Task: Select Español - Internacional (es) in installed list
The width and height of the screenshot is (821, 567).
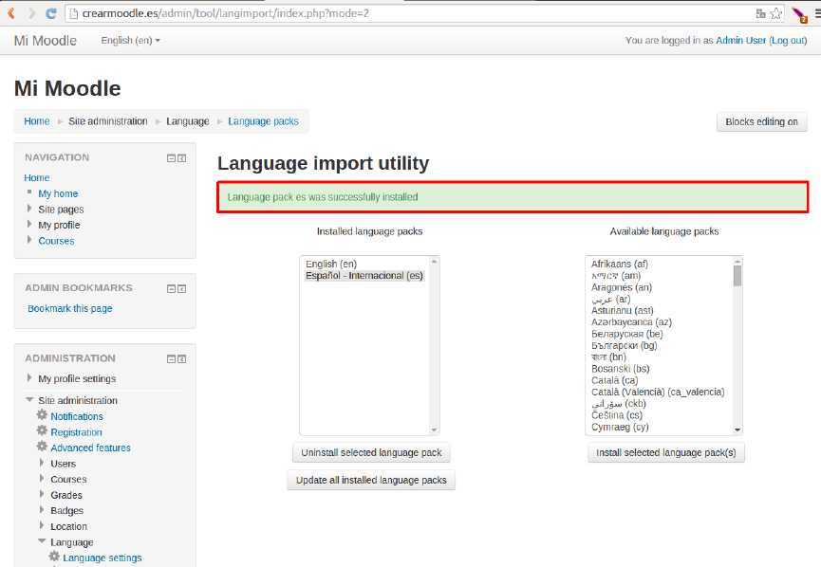Action: pos(364,275)
